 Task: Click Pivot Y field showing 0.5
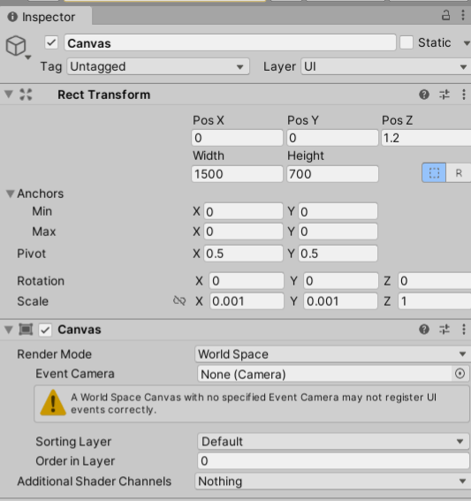(x=338, y=254)
